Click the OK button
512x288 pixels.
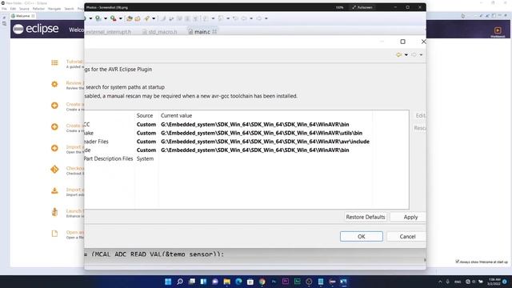click(x=361, y=237)
